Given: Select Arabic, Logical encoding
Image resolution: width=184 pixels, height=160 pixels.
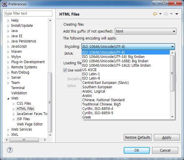Looking at the screenshot, I should 126,91.
